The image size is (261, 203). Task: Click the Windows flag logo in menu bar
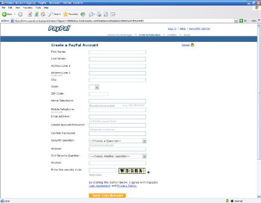pos(257,8)
